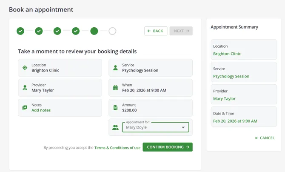Click the Service person icon
The width and height of the screenshot is (285, 172).
click(x=115, y=68)
